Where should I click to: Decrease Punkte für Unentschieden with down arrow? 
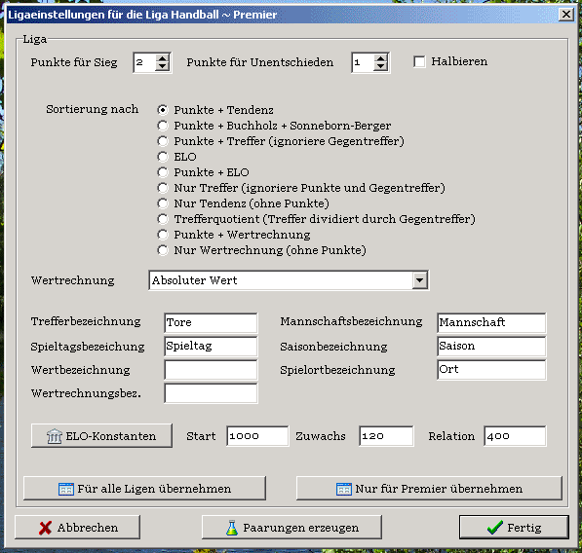381,67
